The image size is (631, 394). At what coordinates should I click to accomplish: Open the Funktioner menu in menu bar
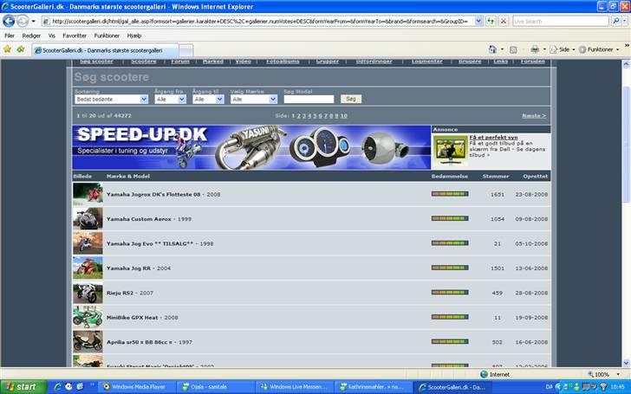point(107,36)
